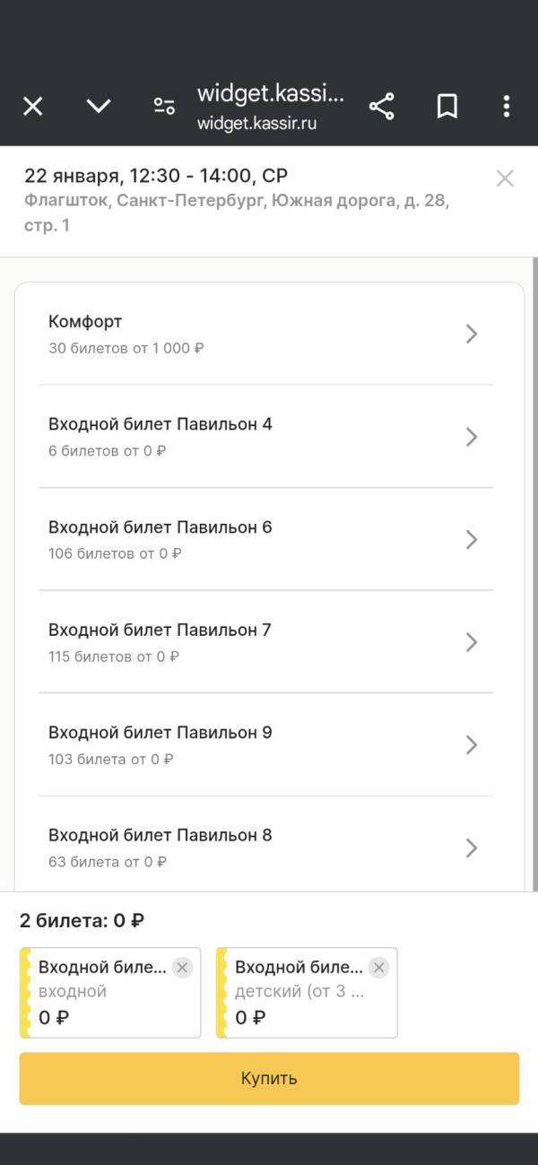Expand Входной билет Павильон 6 chevron
The width and height of the screenshot is (538, 1165).
[472, 540]
